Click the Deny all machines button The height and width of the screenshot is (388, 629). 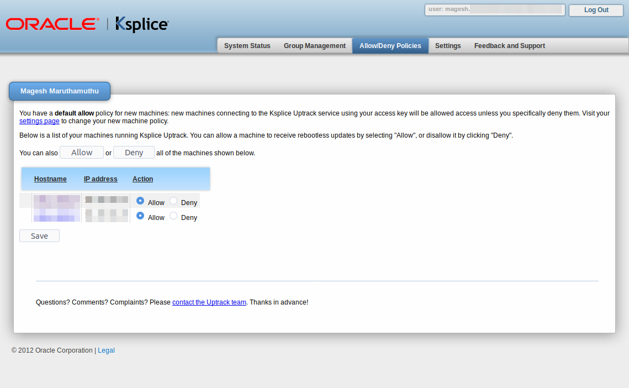coord(134,153)
